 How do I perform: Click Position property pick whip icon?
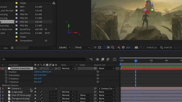click(98, 72)
